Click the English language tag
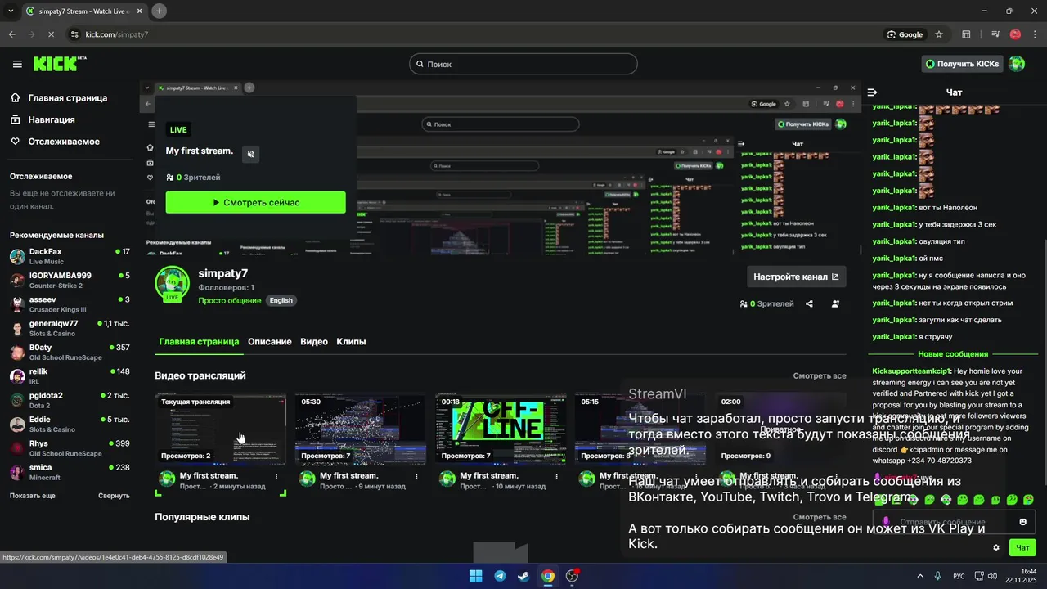1047x589 pixels. (281, 300)
